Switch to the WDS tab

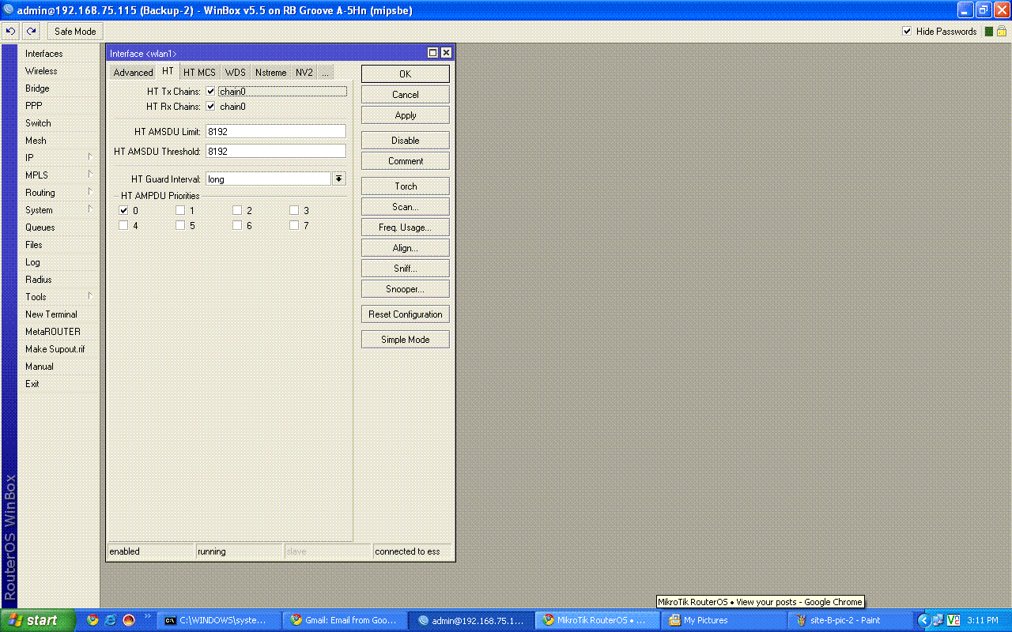[236, 73]
